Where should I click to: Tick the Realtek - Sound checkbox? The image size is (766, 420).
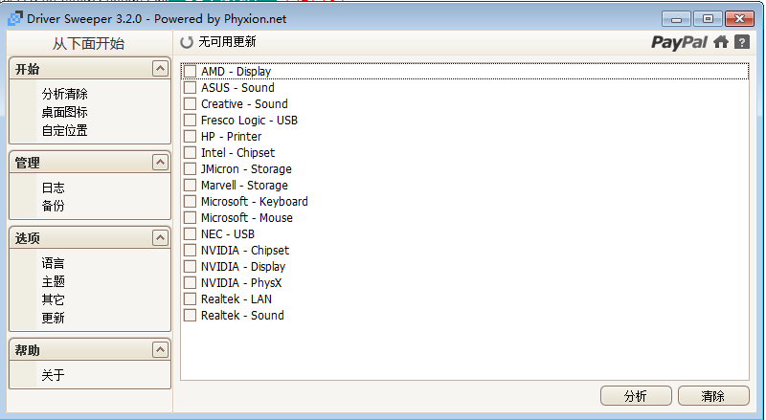tap(190, 316)
